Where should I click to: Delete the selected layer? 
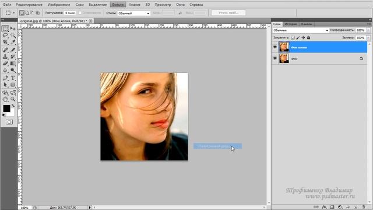pos(364,207)
